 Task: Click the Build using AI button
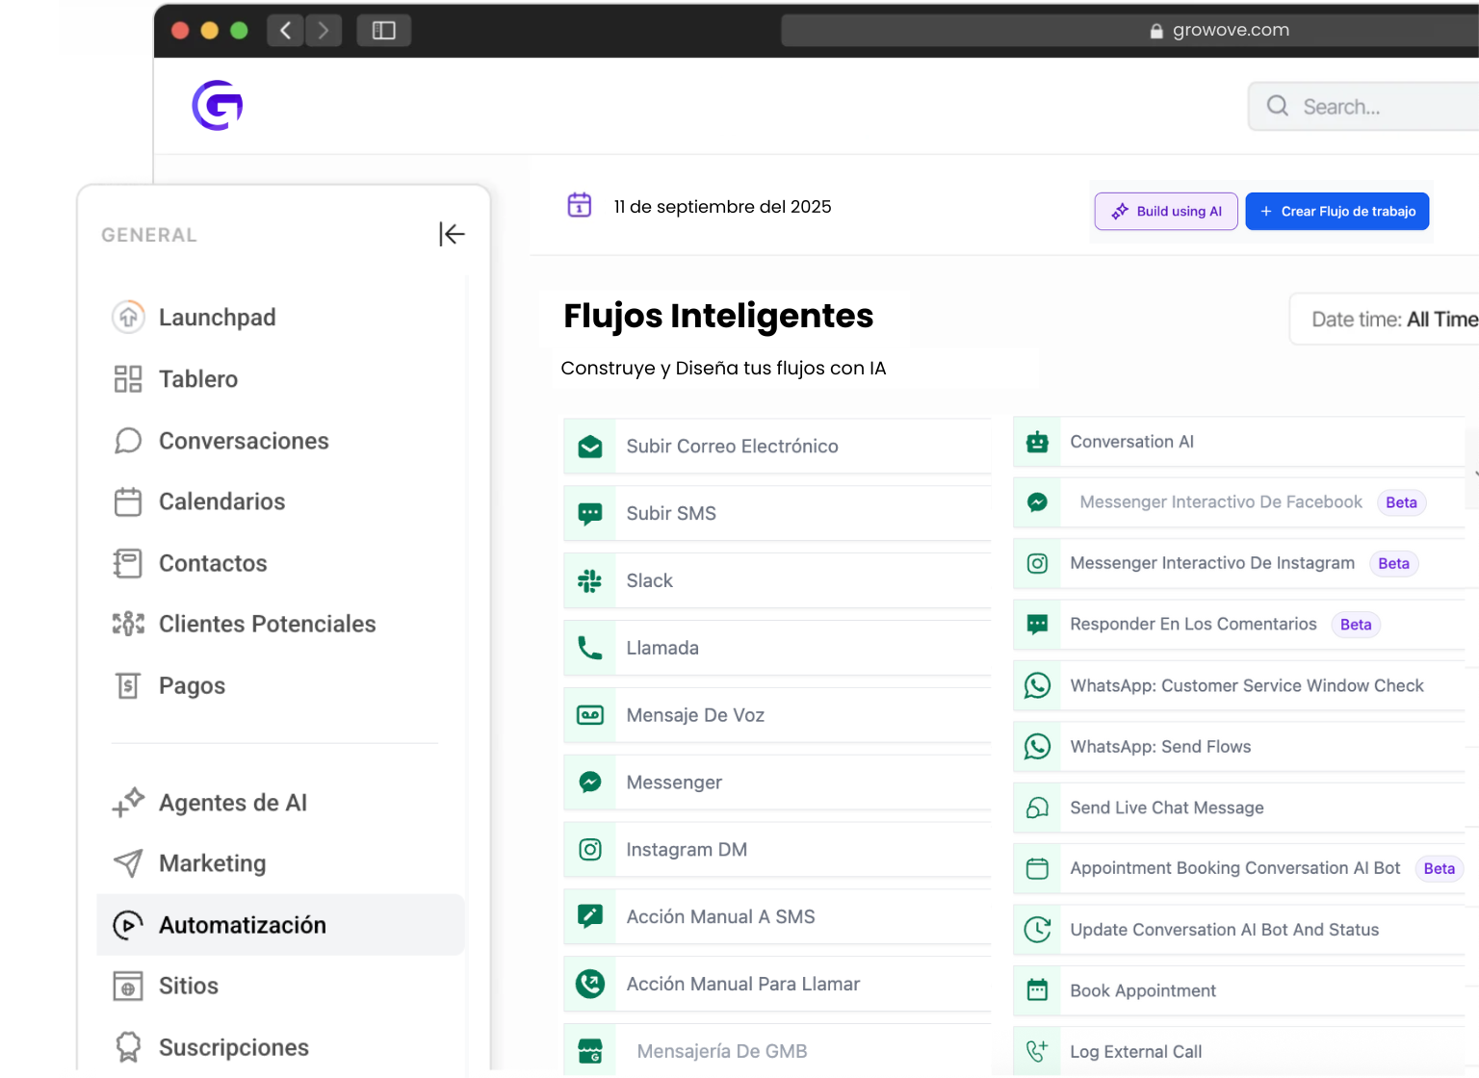(x=1166, y=212)
